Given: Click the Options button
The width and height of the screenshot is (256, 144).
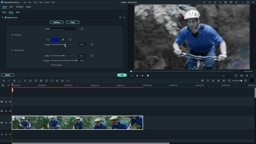Looking at the screenshot, I should (x=57, y=22).
